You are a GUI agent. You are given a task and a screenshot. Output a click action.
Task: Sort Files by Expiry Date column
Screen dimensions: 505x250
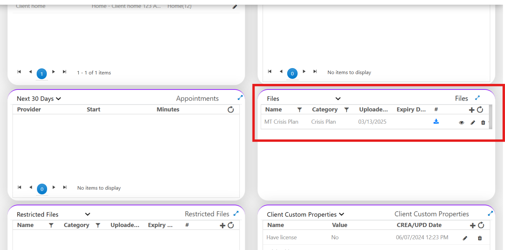click(411, 109)
